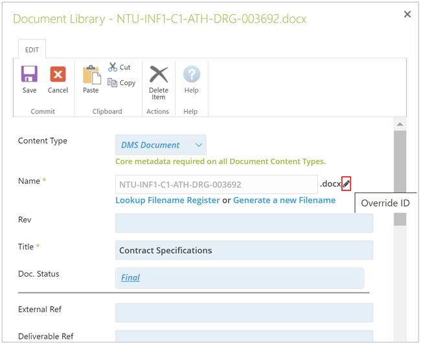
Task: Click the External Ref input field
Action: (x=244, y=313)
